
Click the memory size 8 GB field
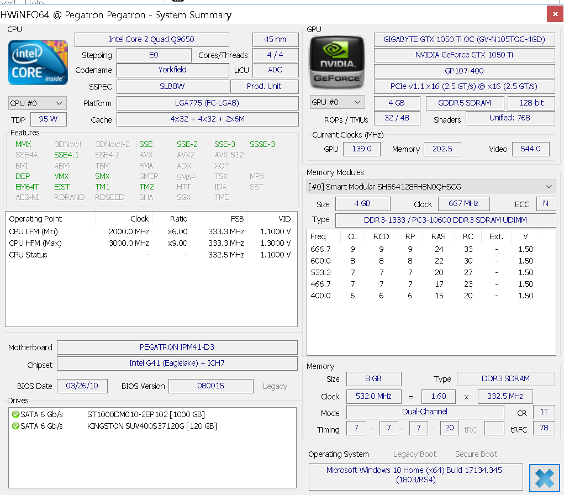373,379
